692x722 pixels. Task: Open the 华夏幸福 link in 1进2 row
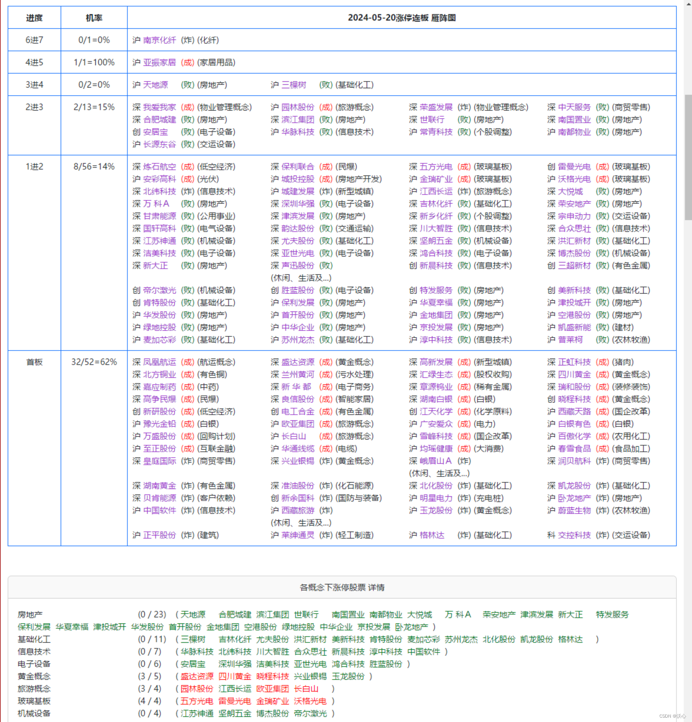click(x=436, y=303)
